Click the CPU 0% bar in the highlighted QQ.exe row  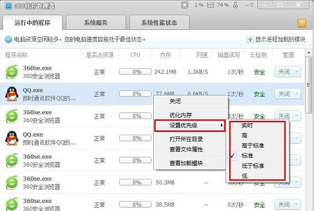(x=135, y=93)
